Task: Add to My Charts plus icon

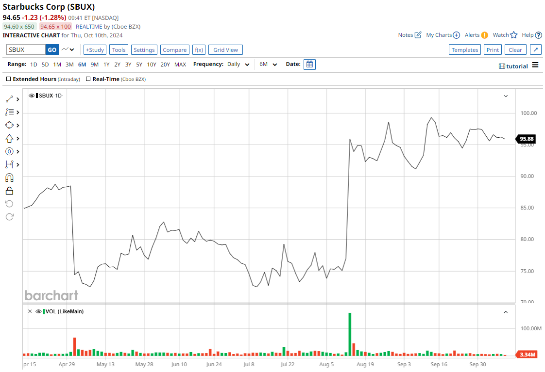Action: pyautogui.click(x=457, y=35)
